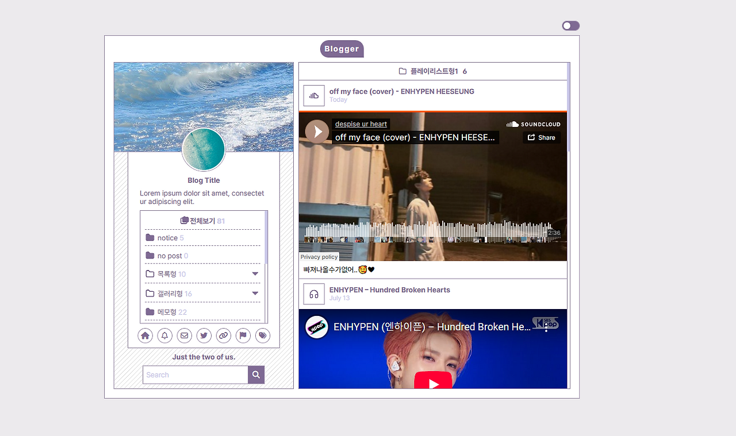Select the Lorem ipsum blog description
Image resolution: width=736 pixels, height=436 pixels.
tap(202, 198)
